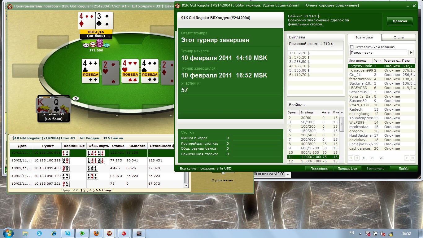Screen dimensions: 423x238
Task: Go to hand history page 3
Action: (x=87, y=190)
